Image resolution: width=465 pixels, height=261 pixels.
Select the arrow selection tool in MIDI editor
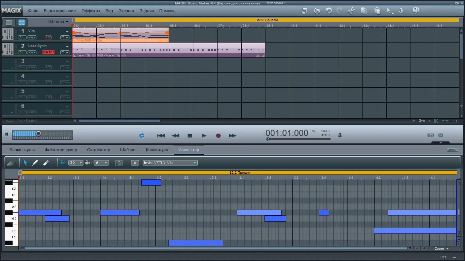[x=25, y=163]
